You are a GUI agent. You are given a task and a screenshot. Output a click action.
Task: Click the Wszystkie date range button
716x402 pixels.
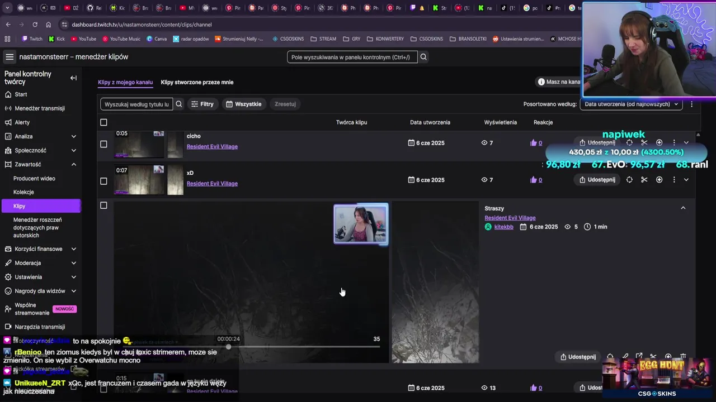(243, 104)
